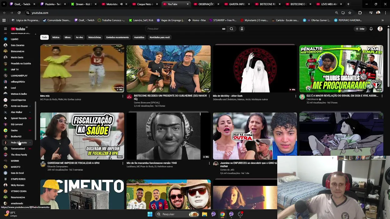Select the Tudo filter chip
This screenshot has height=219, width=390.
pos(44,37)
